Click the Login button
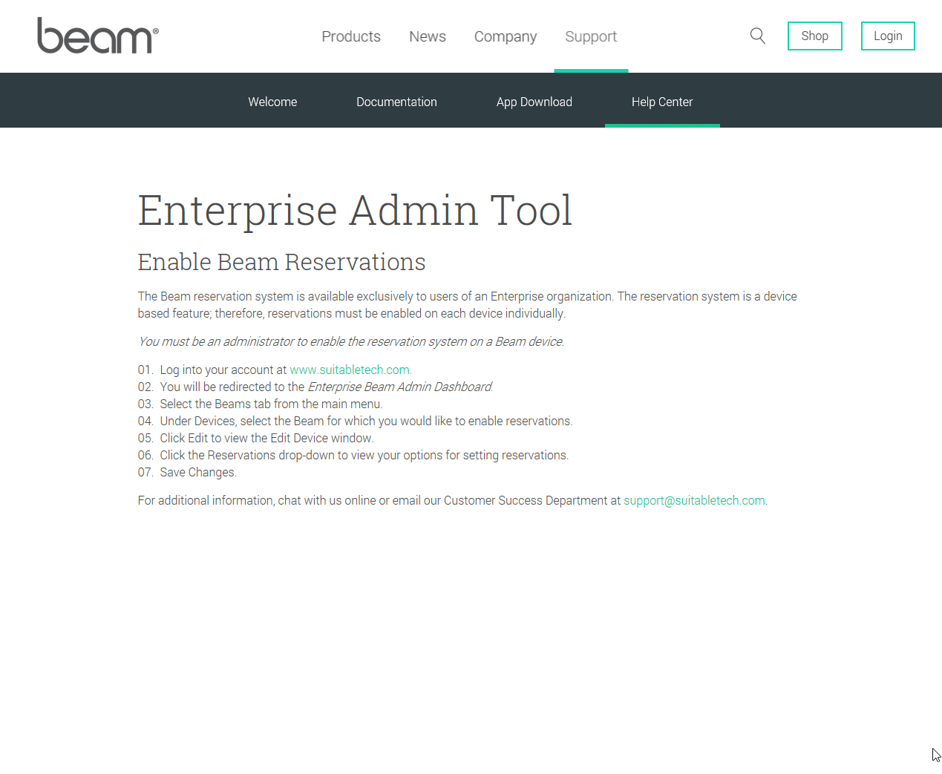942x774 pixels. [888, 36]
